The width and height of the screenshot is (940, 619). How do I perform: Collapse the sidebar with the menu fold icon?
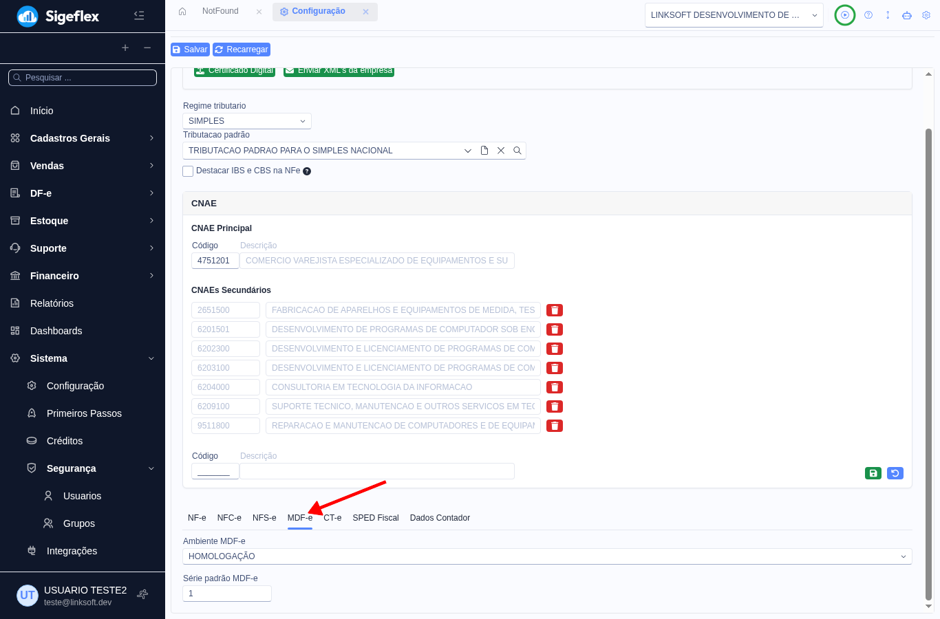139,15
